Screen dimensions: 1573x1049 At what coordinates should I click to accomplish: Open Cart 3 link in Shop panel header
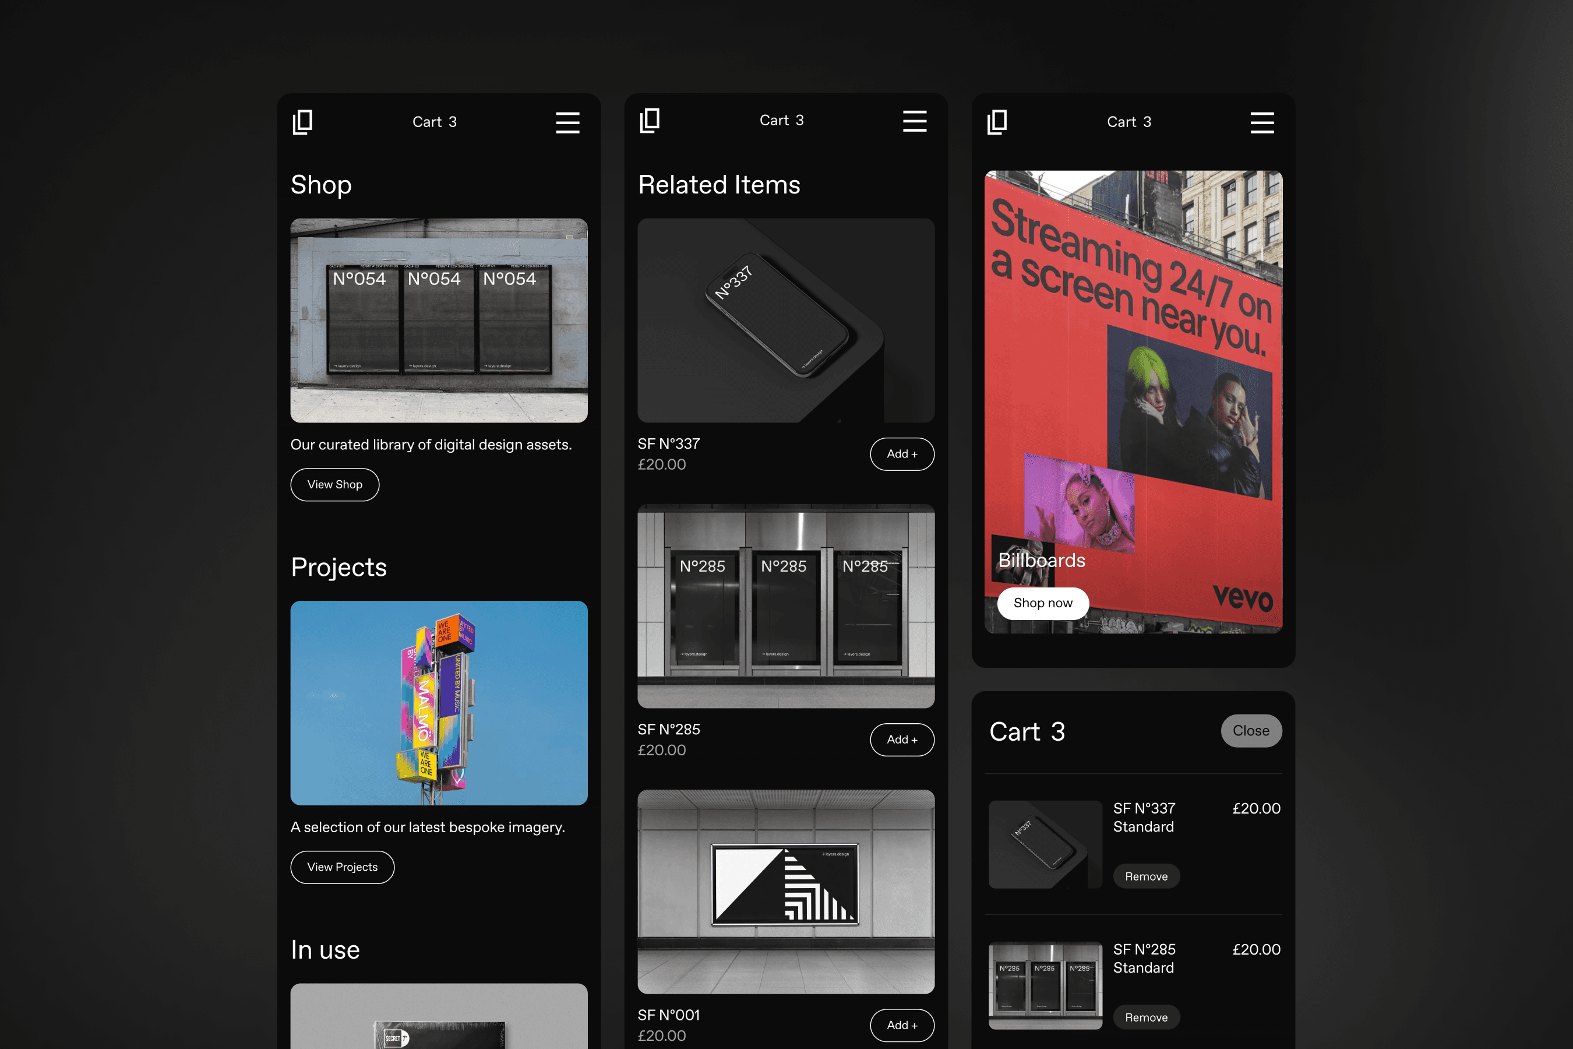tap(434, 122)
